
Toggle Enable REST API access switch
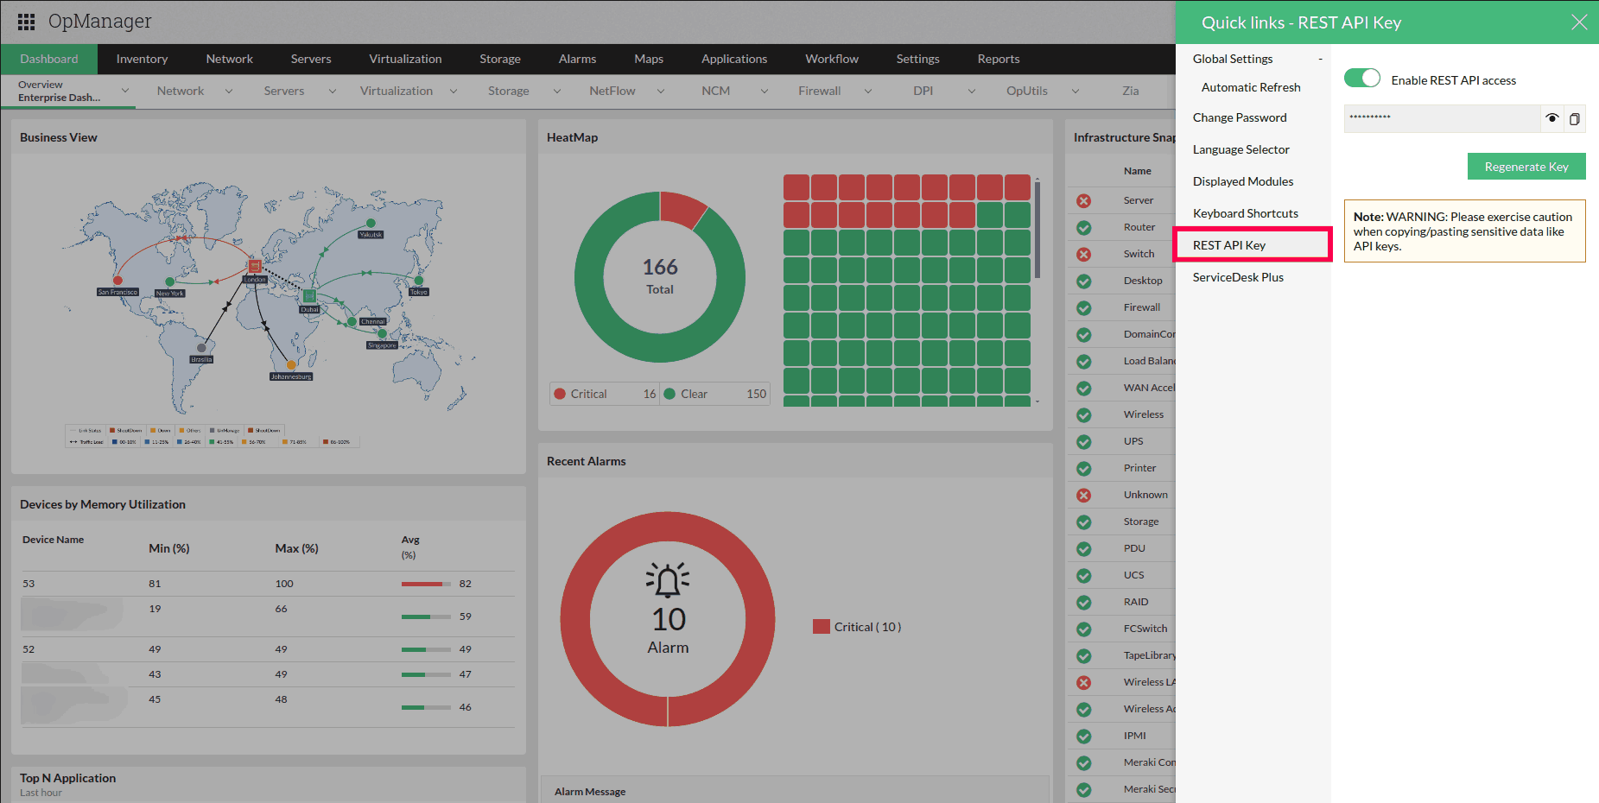click(x=1362, y=78)
